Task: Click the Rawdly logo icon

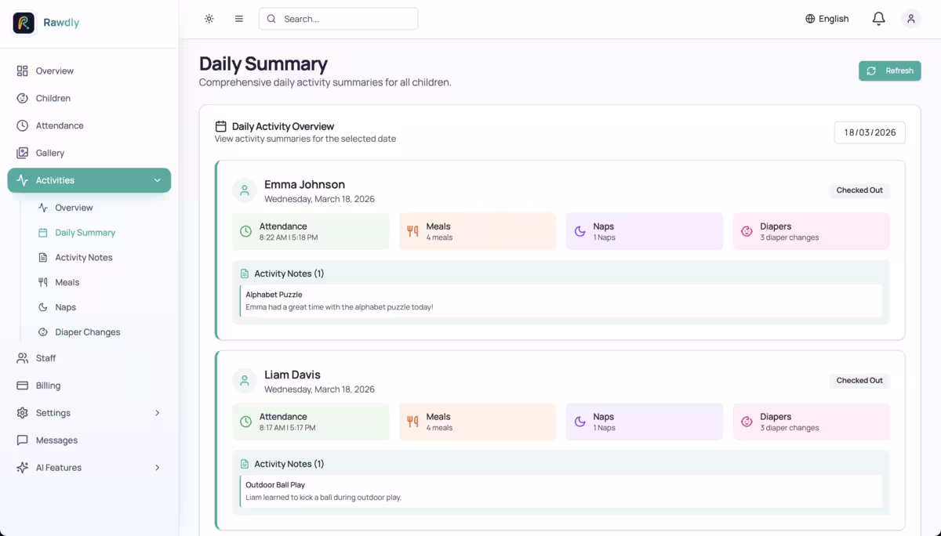Action: (x=24, y=23)
